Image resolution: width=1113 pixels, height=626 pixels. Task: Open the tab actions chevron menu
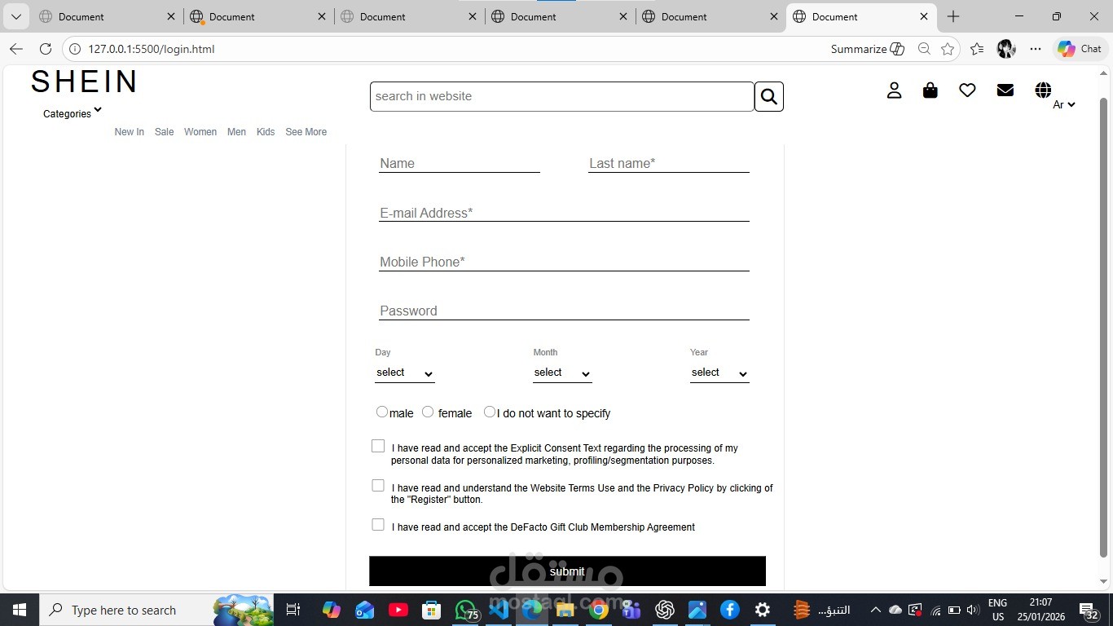(15, 16)
